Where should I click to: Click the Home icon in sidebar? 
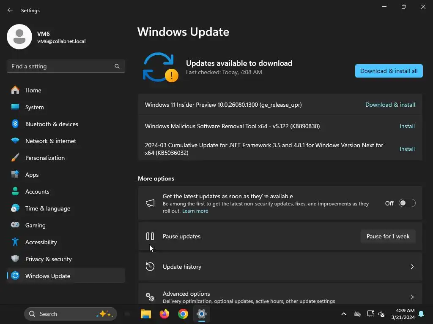[x=15, y=90]
